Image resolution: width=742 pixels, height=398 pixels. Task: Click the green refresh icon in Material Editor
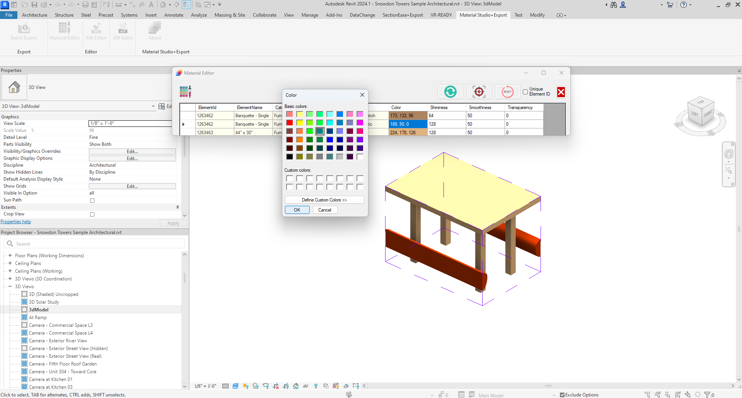point(450,92)
